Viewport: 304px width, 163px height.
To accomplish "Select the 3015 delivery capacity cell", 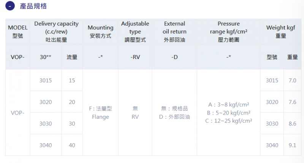I will point(46,80).
